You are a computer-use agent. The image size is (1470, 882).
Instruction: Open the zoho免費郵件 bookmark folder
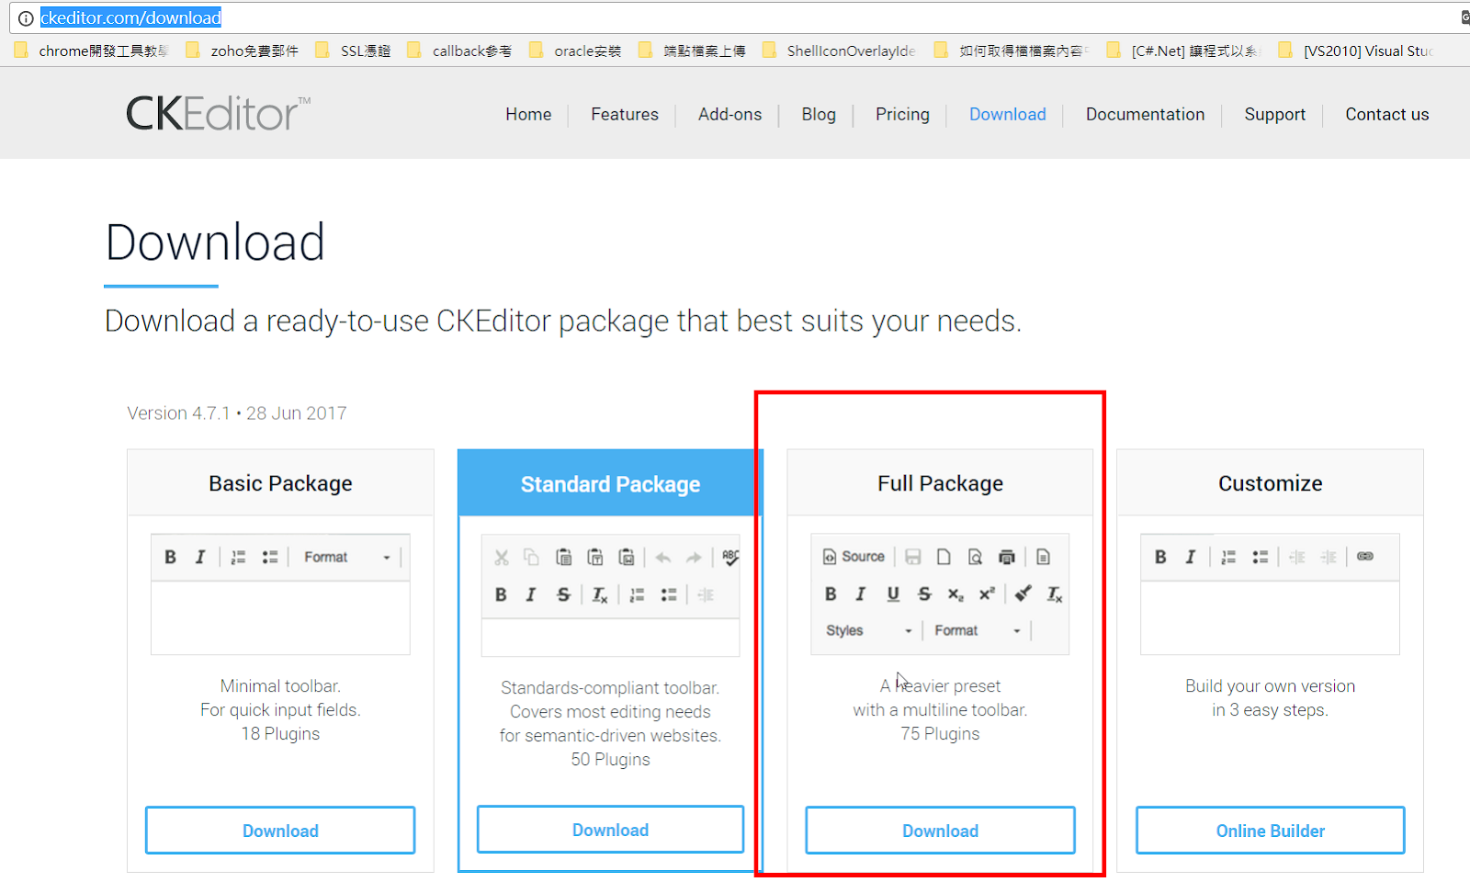coord(243,51)
